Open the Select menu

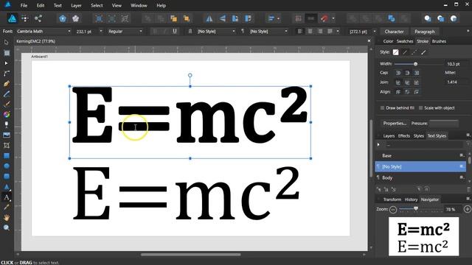point(97,5)
